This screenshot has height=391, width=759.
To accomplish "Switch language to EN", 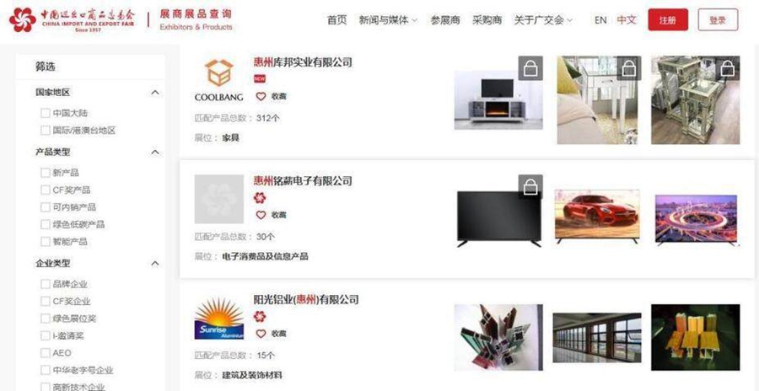I will (600, 20).
